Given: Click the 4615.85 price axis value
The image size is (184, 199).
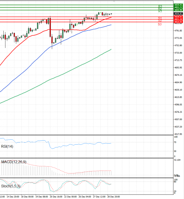Looking at the screenshot, I should (178, 97).
